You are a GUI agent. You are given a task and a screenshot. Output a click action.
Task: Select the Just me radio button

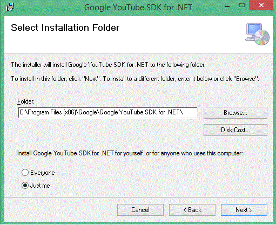[x=25, y=185]
